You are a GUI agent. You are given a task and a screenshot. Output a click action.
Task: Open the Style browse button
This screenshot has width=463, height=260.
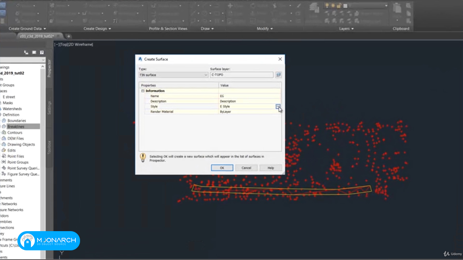[x=278, y=106]
